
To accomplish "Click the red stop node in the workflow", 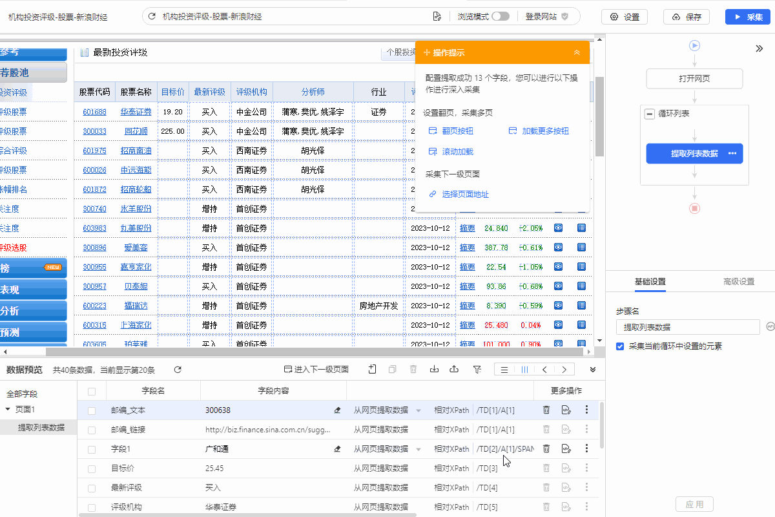I will click(x=694, y=208).
